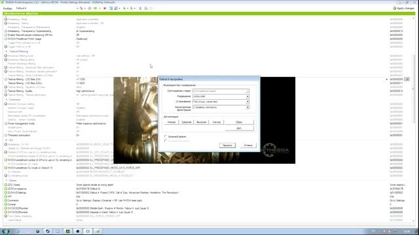The width and height of the screenshot is (419, 235).
Task: Click the Низкая detail preset button
Action: [172, 122]
